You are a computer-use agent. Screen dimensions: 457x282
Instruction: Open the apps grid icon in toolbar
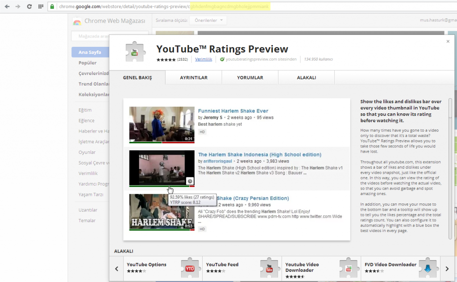[x=41, y=6]
